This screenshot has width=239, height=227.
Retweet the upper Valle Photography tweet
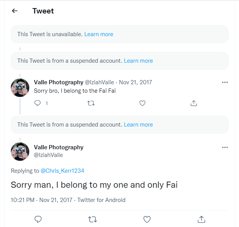coord(91,103)
